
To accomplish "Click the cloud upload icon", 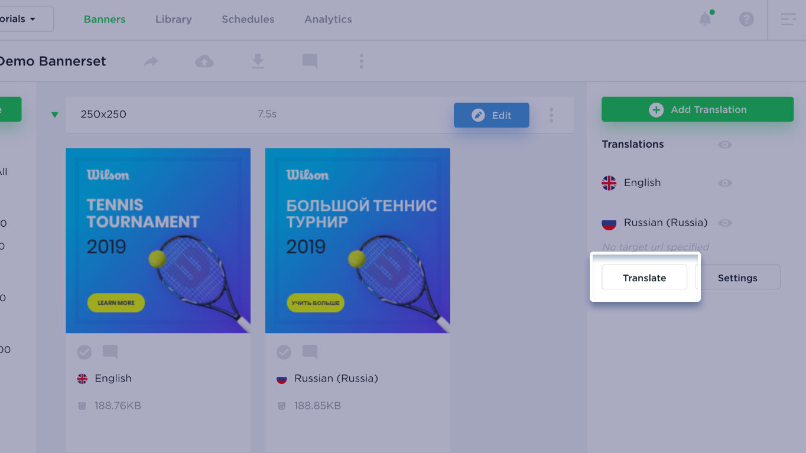I will (204, 61).
